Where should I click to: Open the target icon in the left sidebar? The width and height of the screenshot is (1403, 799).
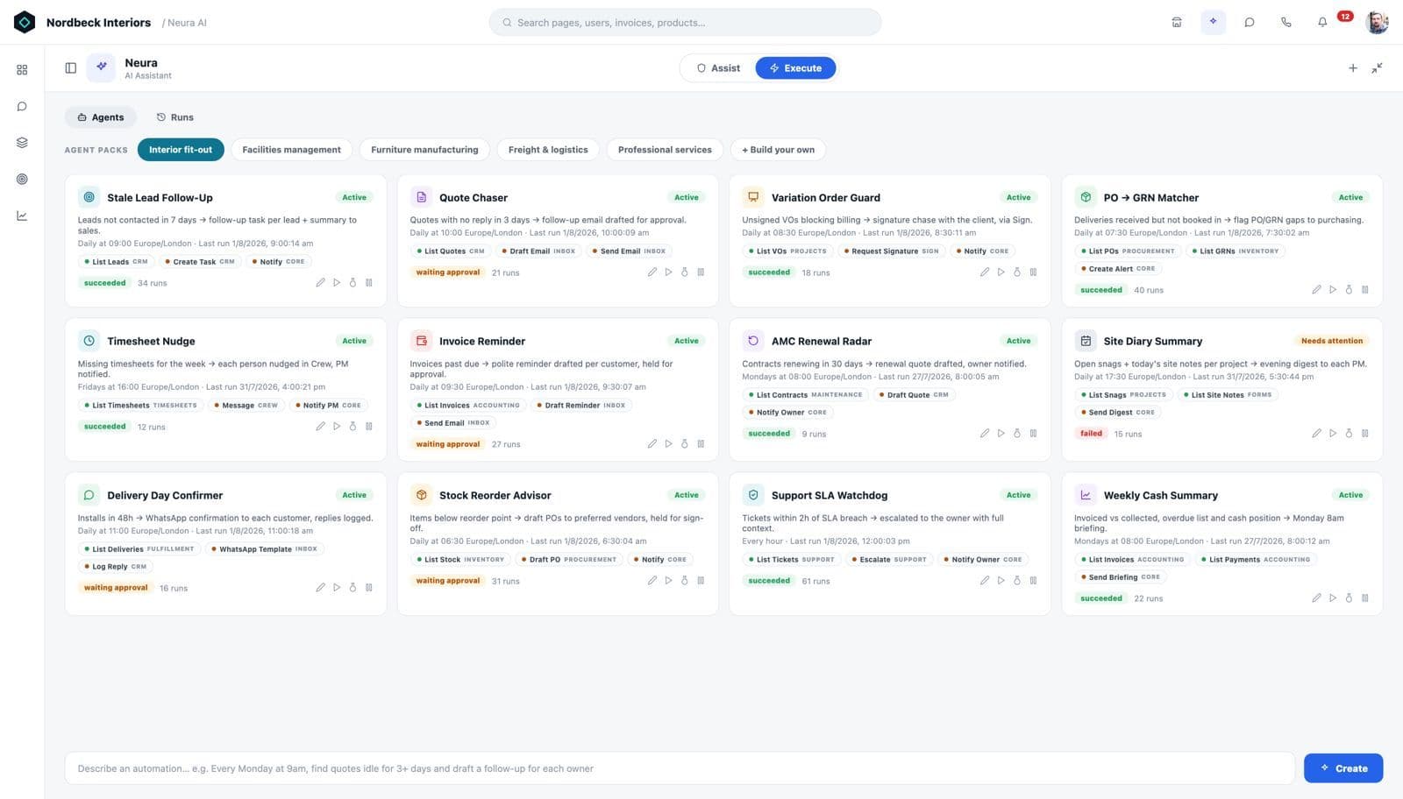[x=22, y=180]
